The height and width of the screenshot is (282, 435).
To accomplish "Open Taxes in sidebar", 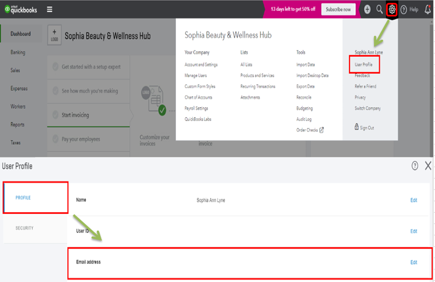I will coord(15,143).
